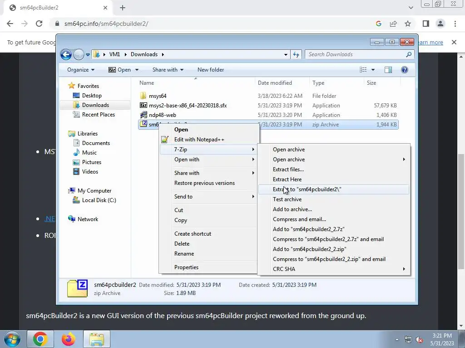Open the recent pages dropdown next to Forward
This screenshot has width=465, height=348.
click(88, 55)
